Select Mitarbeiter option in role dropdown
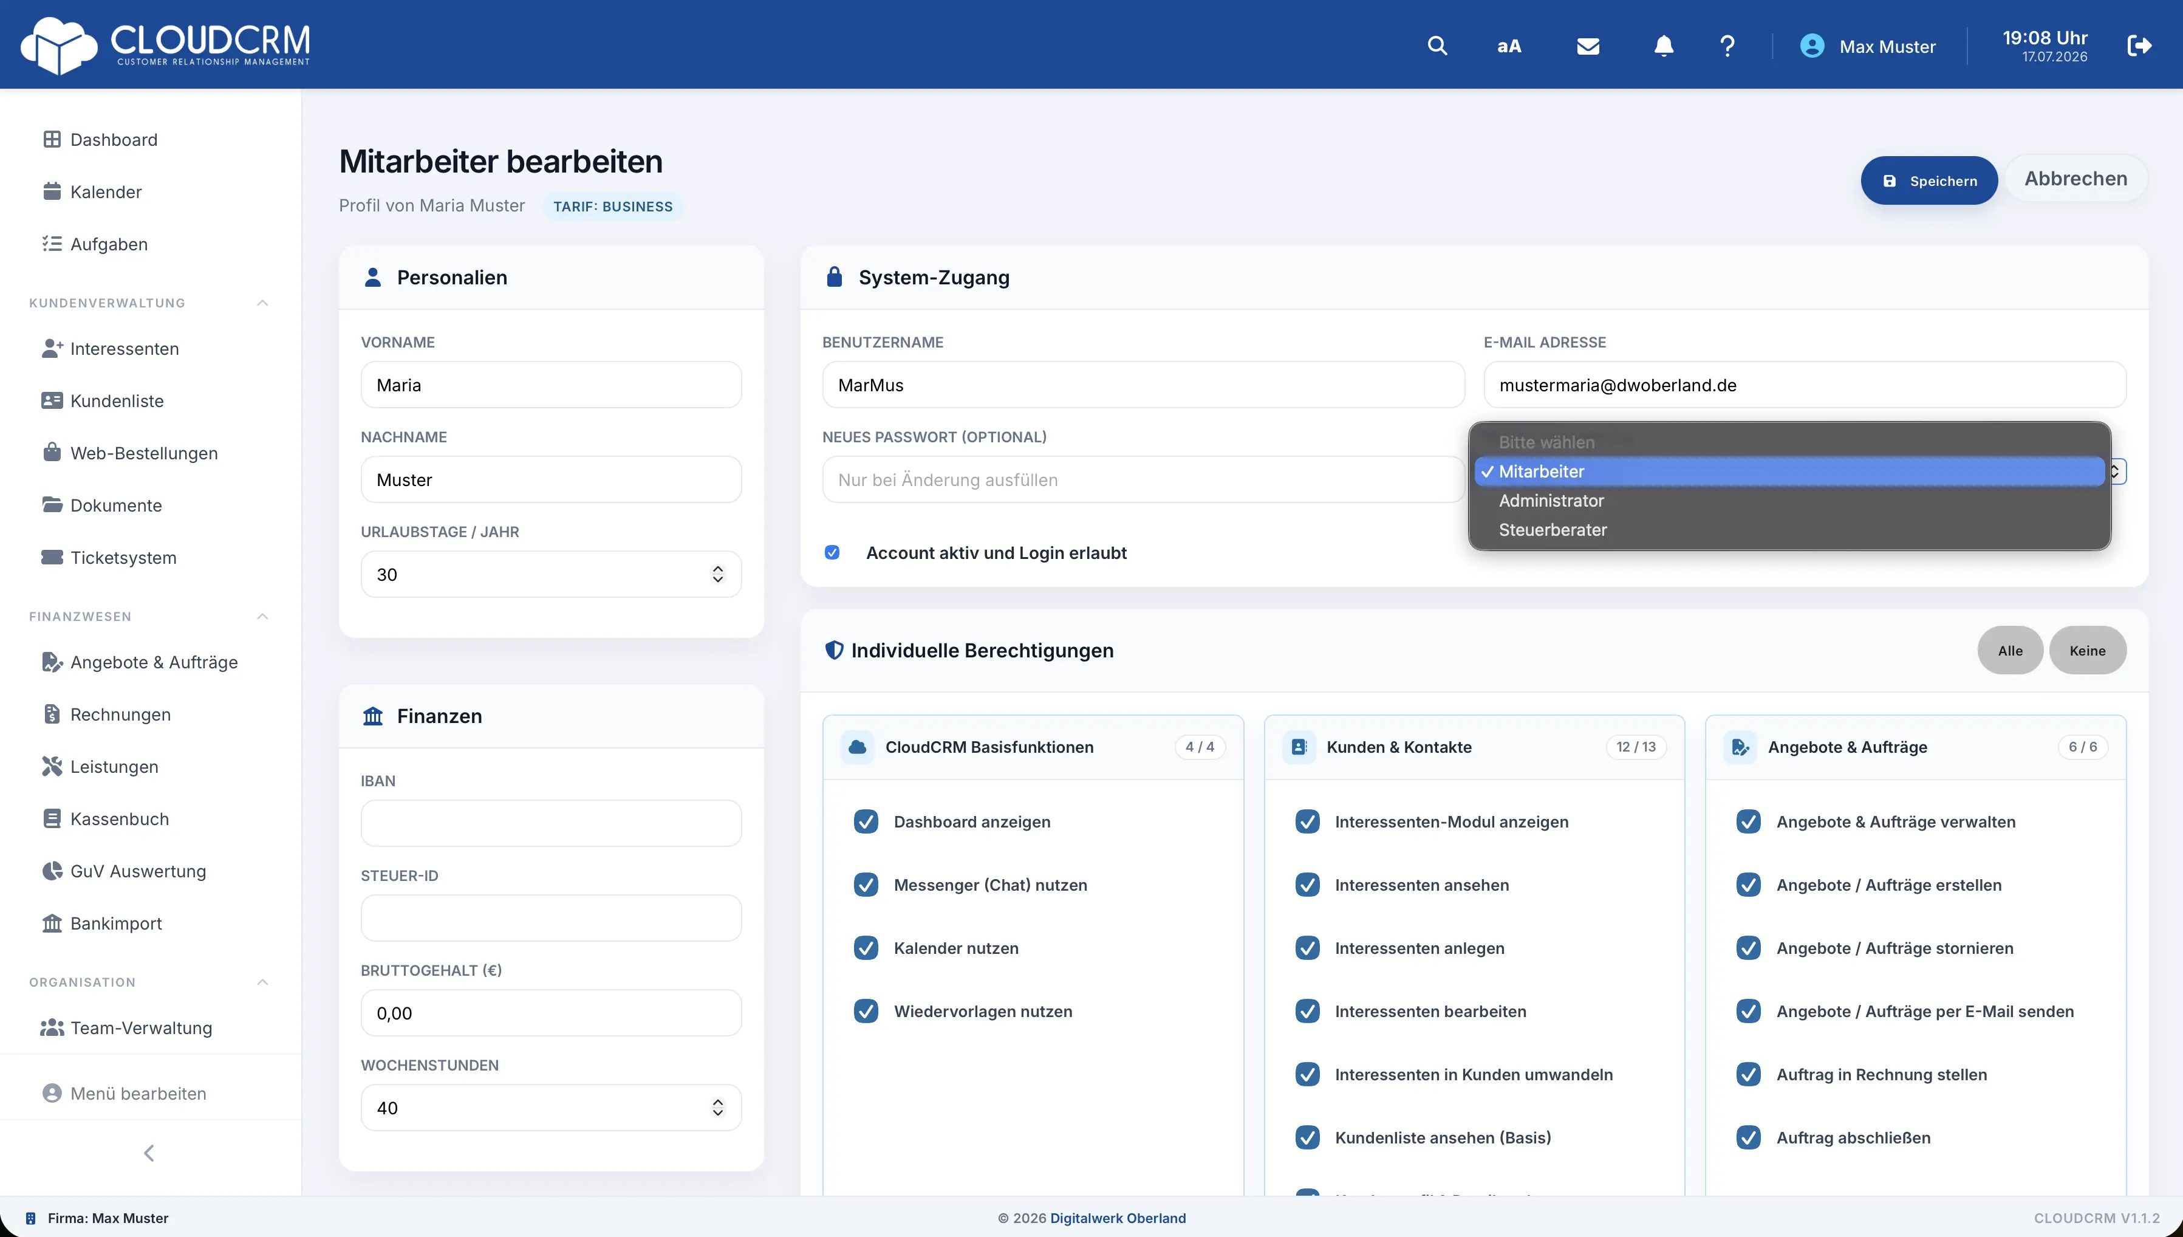The image size is (2183, 1237). (1789, 471)
